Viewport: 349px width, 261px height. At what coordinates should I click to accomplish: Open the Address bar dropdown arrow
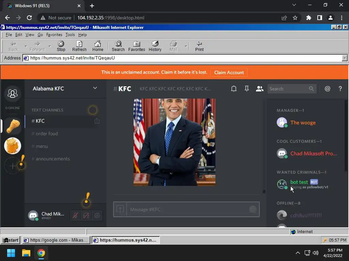pos(344,58)
